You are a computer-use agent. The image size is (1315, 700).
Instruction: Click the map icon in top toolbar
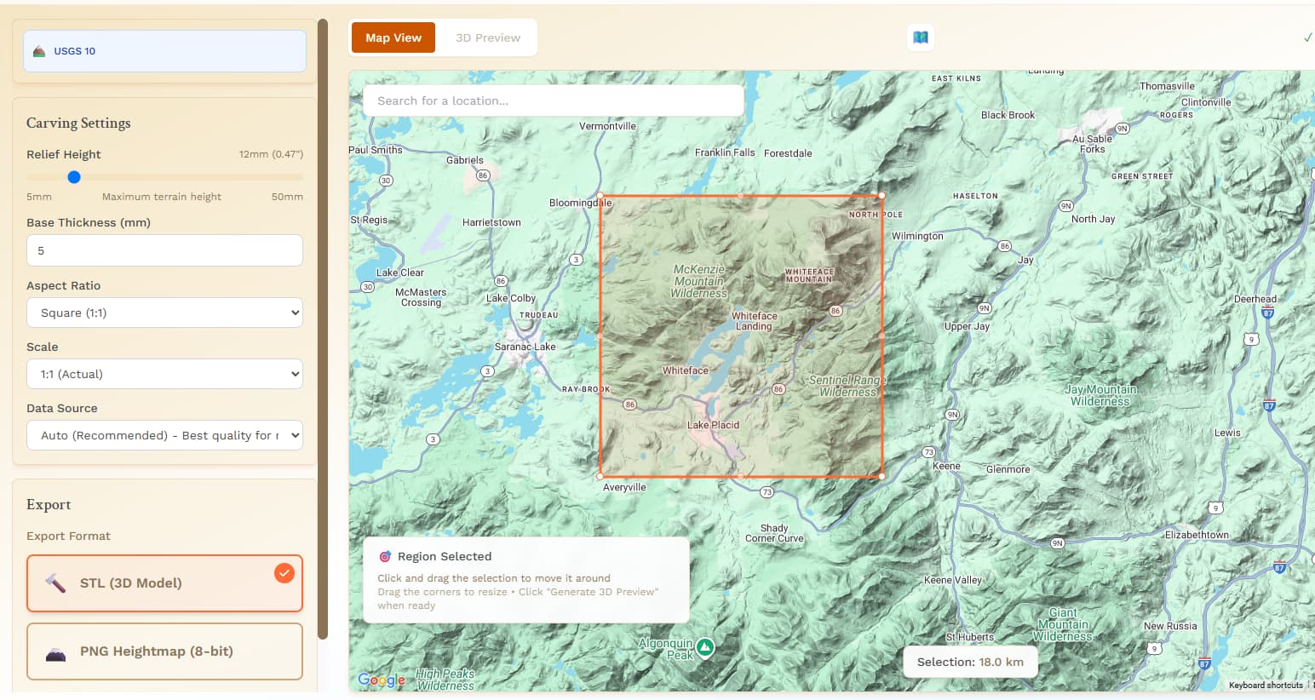[920, 37]
